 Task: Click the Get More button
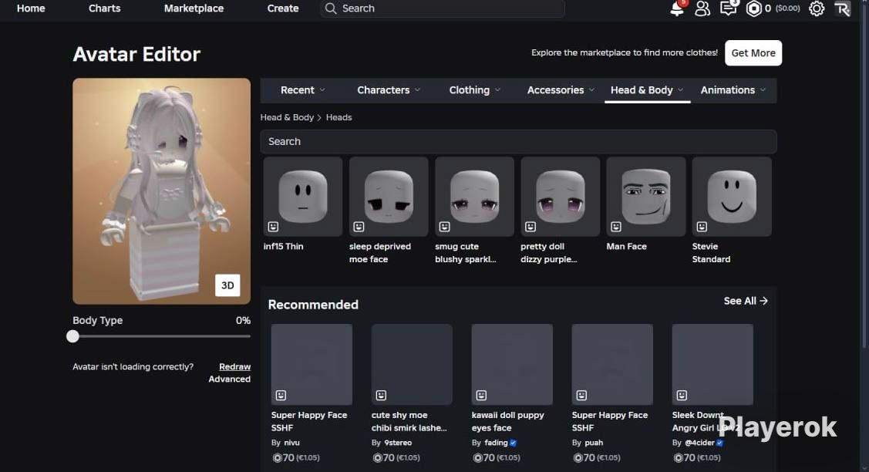753,52
